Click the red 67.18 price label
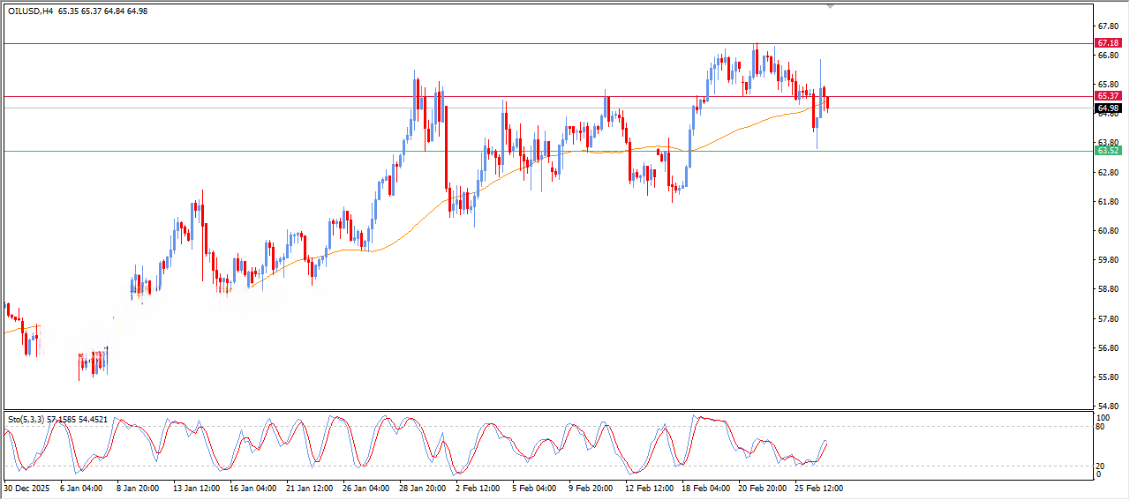This screenshot has width=1130, height=500. pos(1107,43)
